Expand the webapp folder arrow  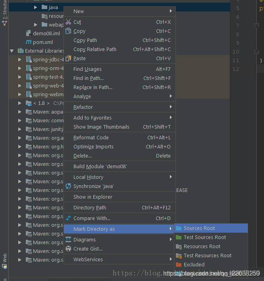36,25
